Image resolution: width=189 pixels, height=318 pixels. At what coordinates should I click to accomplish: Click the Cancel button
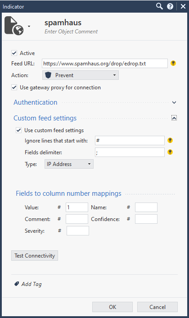157,307
